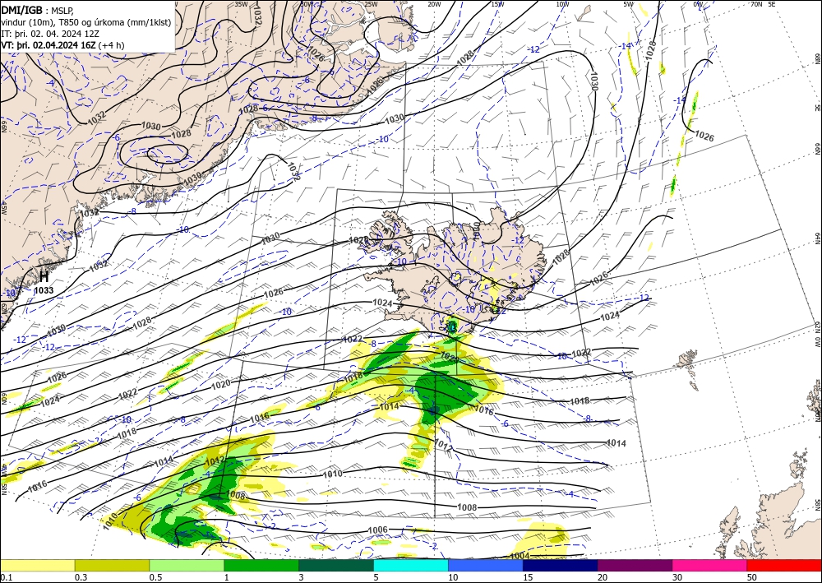Select the green 1–3 mm legend swatch
This screenshot has height=583, width=822.
pyautogui.click(x=261, y=565)
